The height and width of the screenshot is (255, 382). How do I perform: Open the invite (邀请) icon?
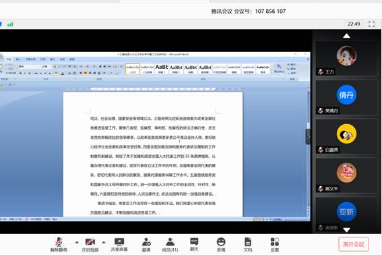pyautogui.click(x=146, y=244)
